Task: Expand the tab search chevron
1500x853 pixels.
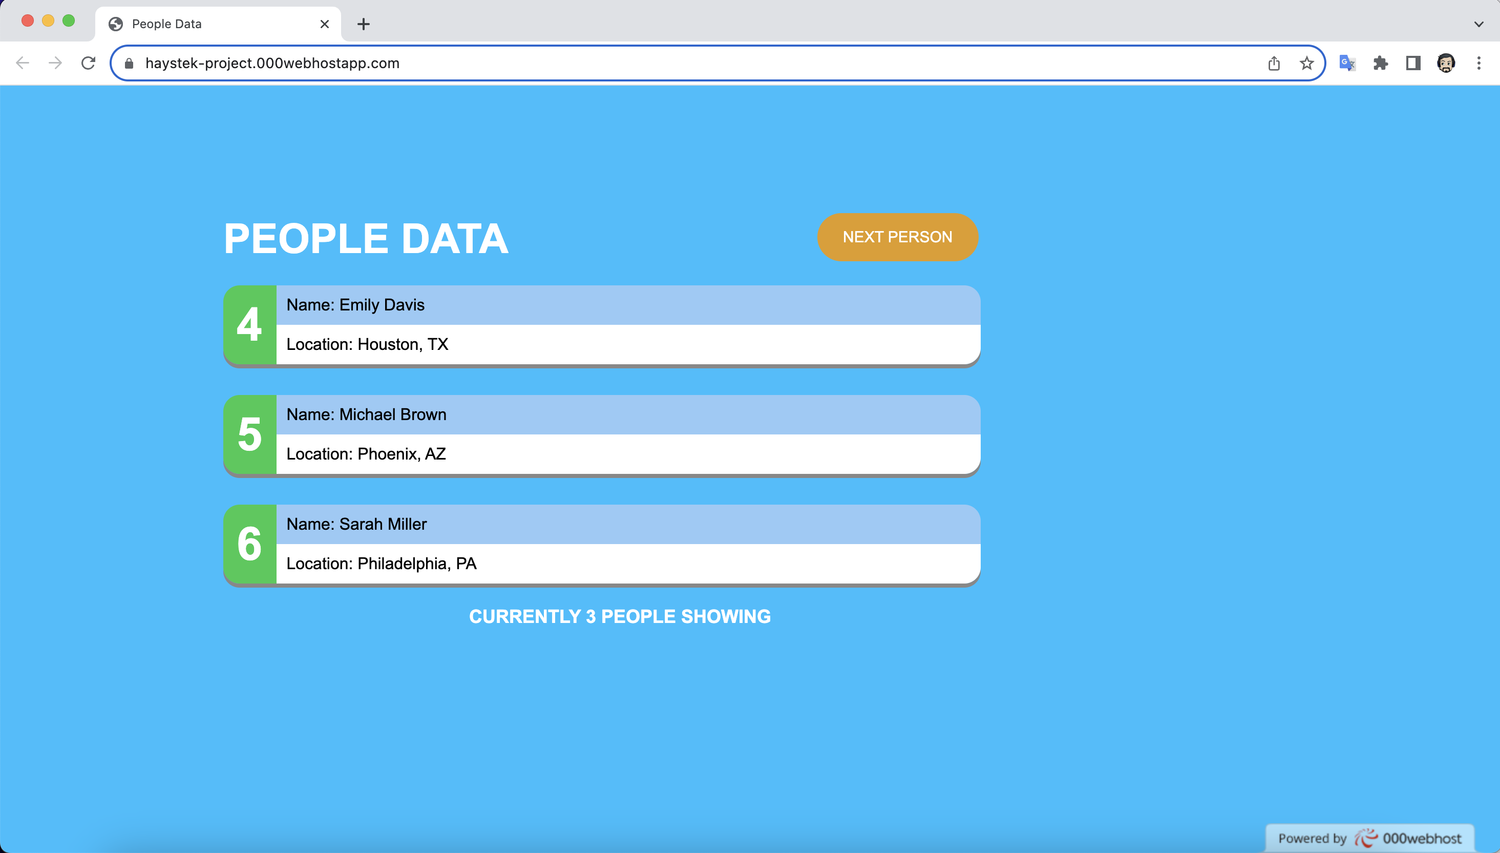Action: [x=1478, y=24]
